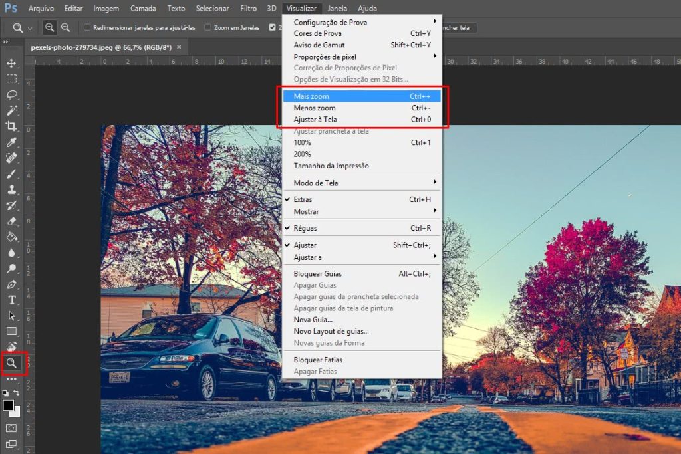Open the foreground color swatch
Image resolution: width=681 pixels, height=454 pixels.
click(x=7, y=405)
